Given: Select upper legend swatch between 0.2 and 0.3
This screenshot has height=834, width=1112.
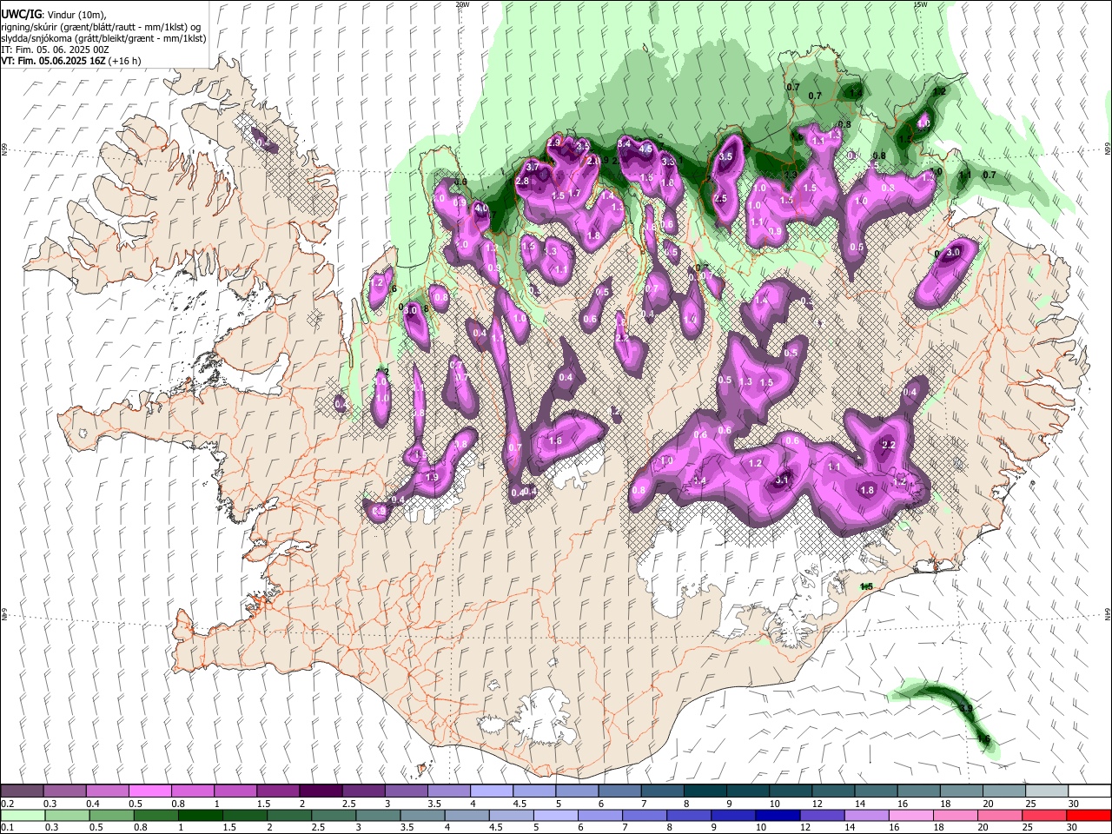Looking at the screenshot, I should [x=23, y=791].
